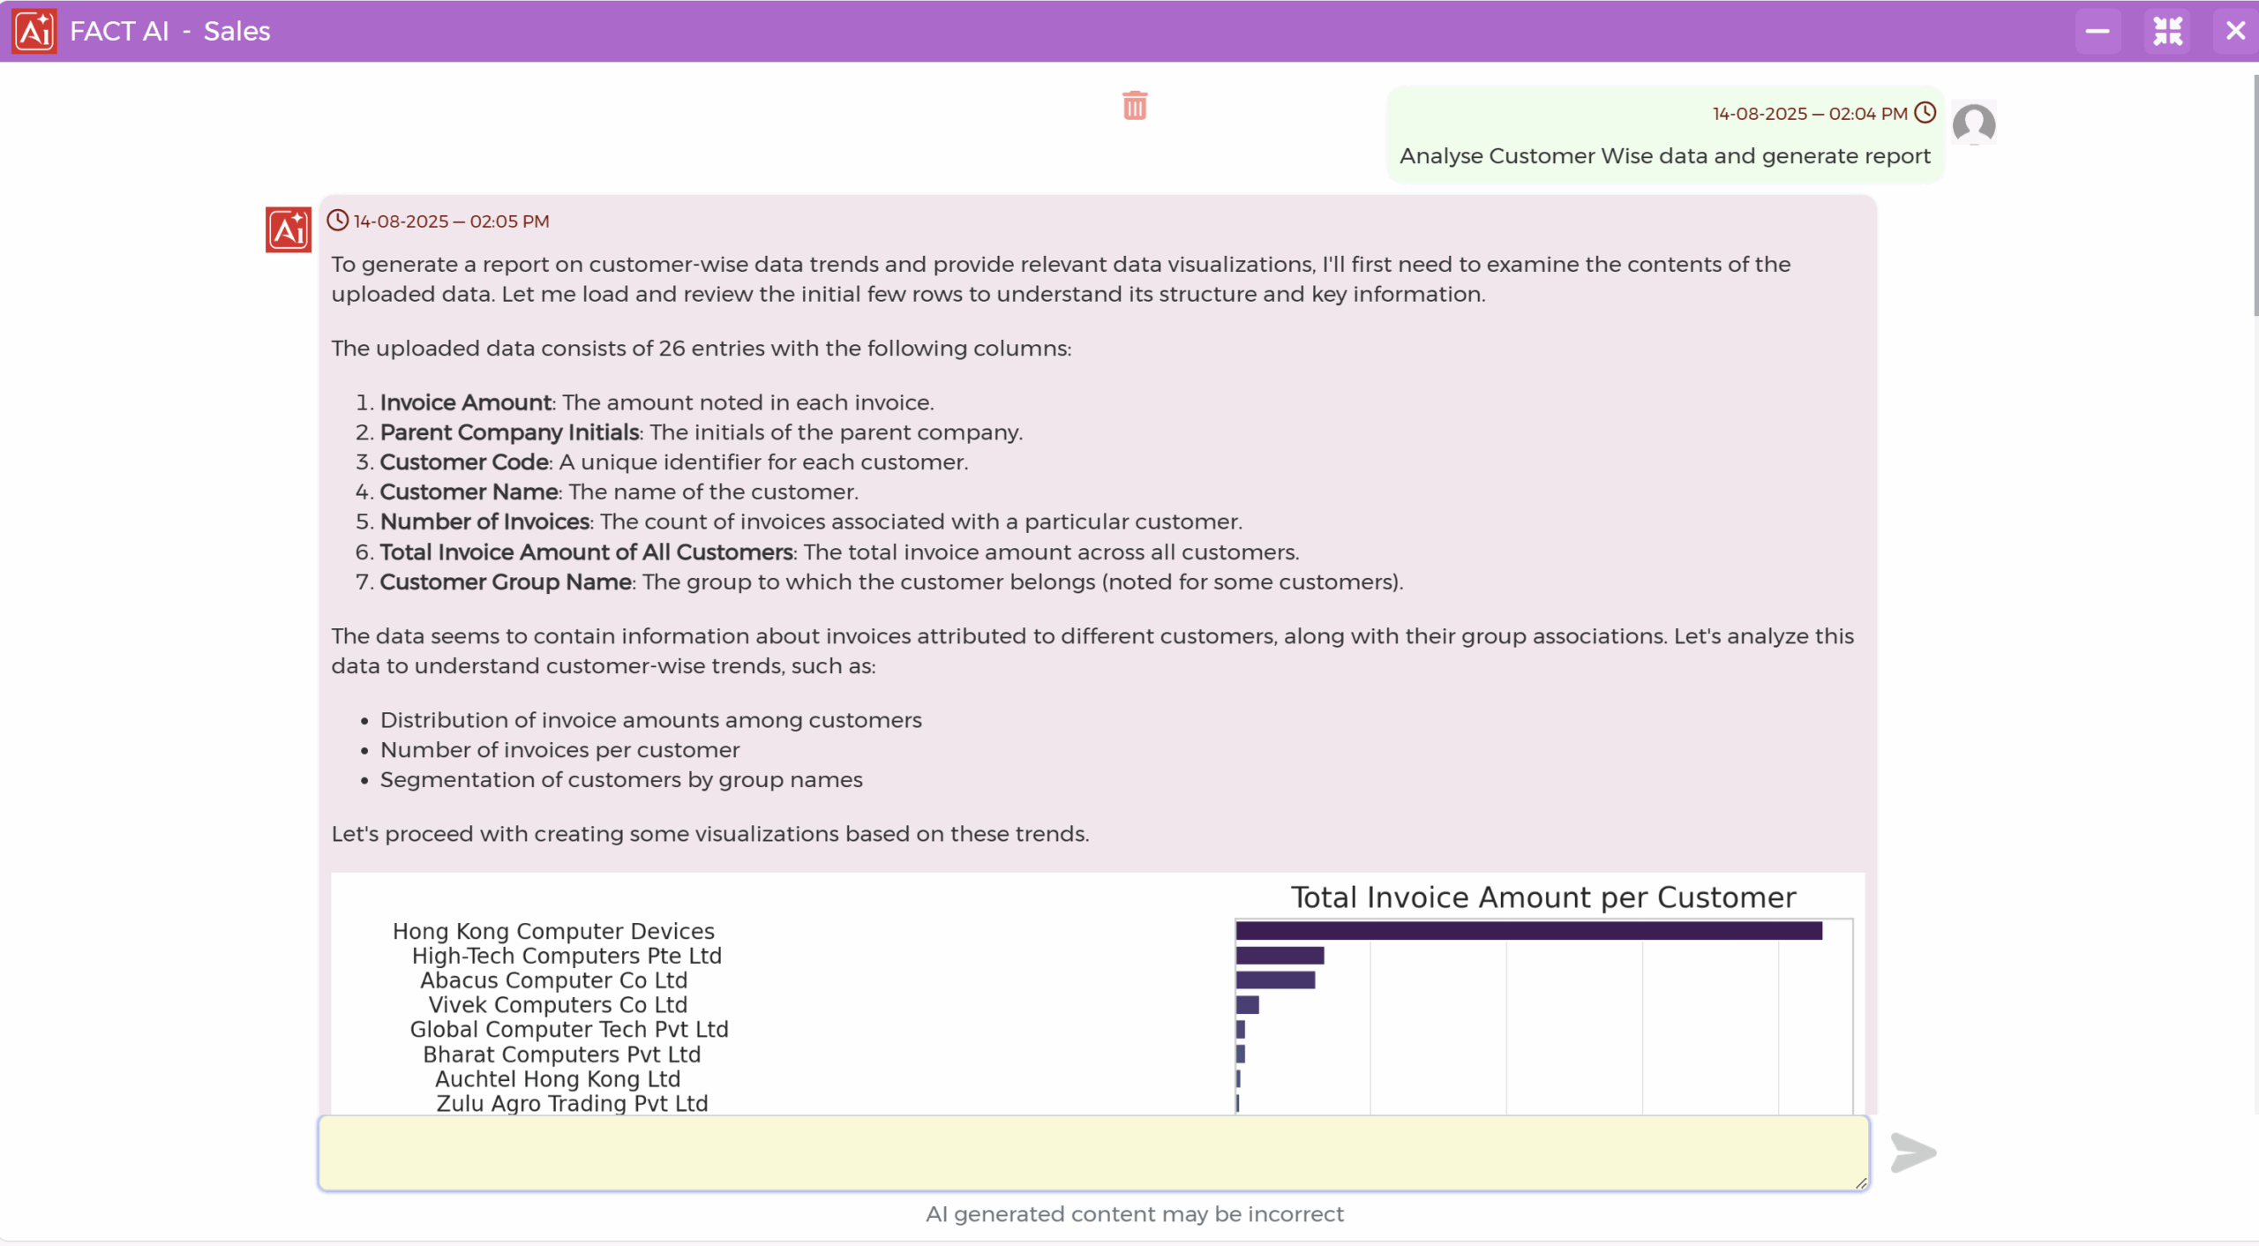Click the vertical scrollbar thumb

click(2255, 194)
